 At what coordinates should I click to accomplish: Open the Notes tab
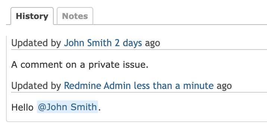click(75, 16)
